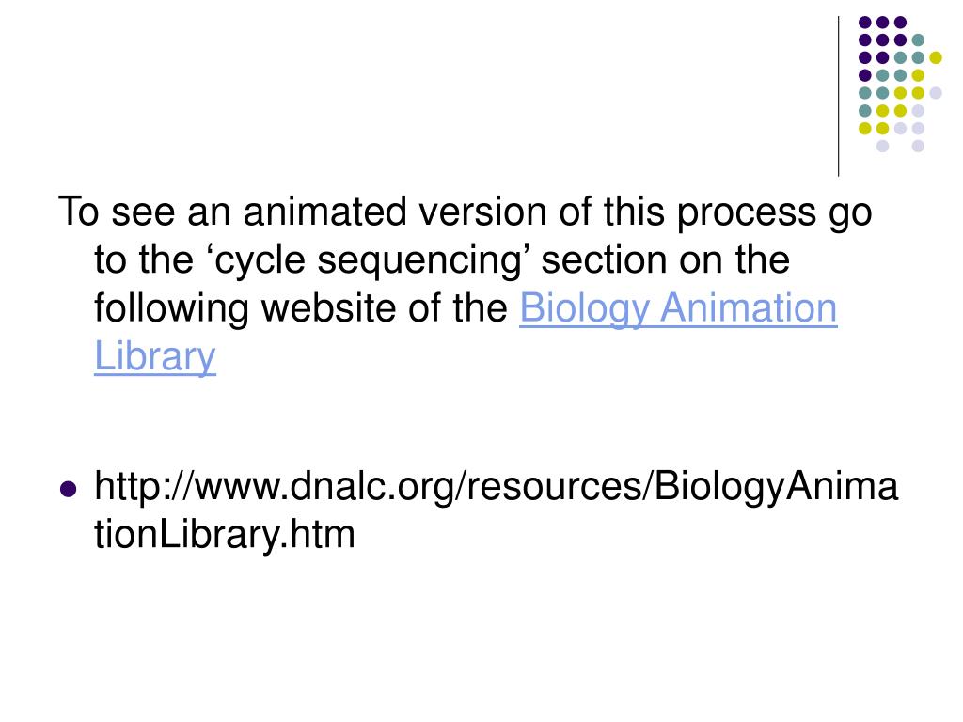
Task: Click the yellow dot starting the seventh dot row
Action: point(865,128)
